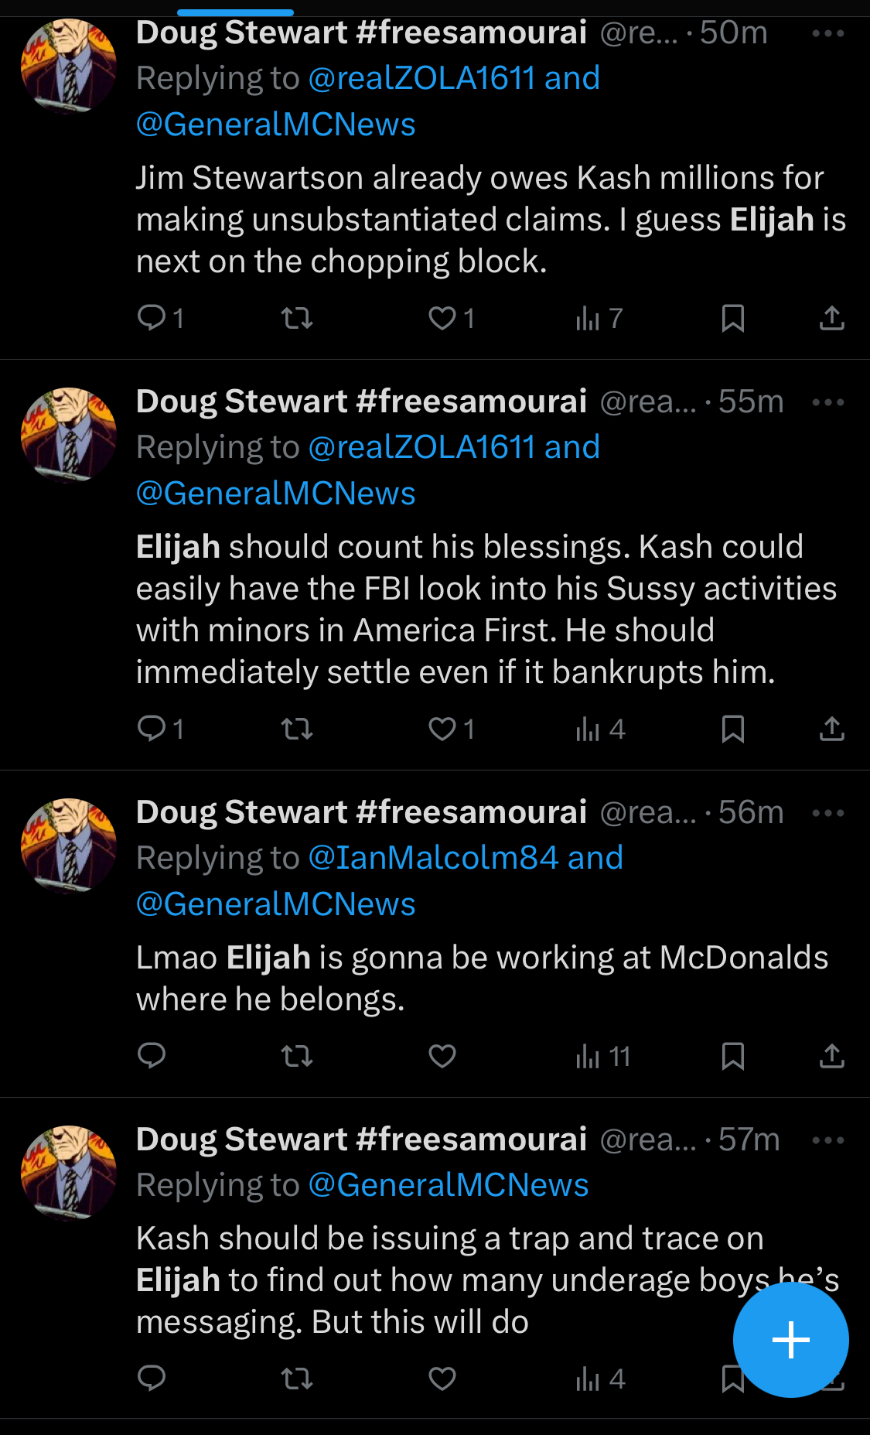
Task: Bookmark the 'chopping block' tweet
Action: 733,317
